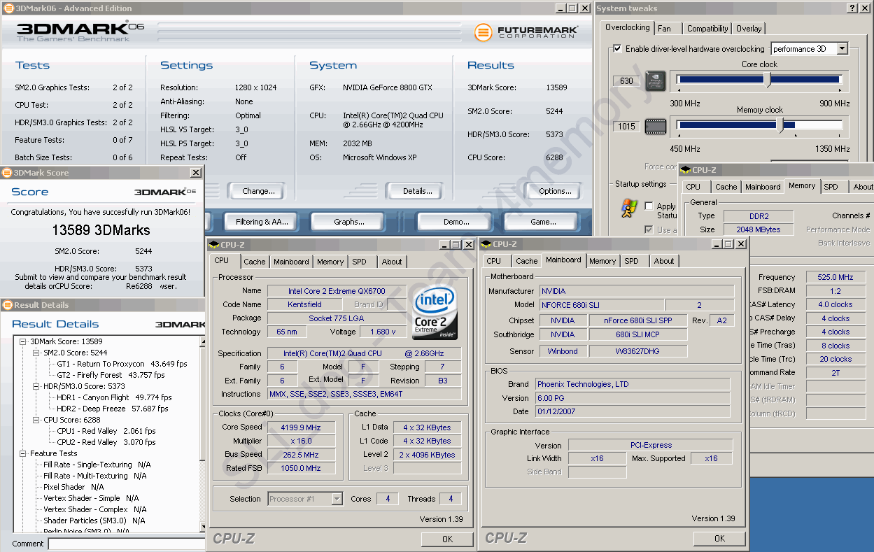Open the performance 3D dropdown
874x552 pixels.
pyautogui.click(x=842, y=49)
